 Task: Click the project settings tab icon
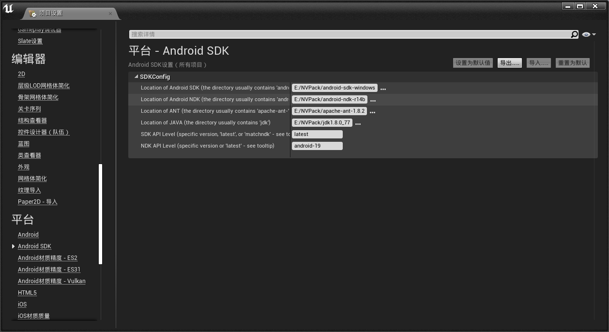click(x=32, y=14)
